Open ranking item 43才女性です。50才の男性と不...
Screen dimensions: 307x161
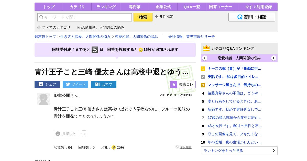[x=235, y=126]
